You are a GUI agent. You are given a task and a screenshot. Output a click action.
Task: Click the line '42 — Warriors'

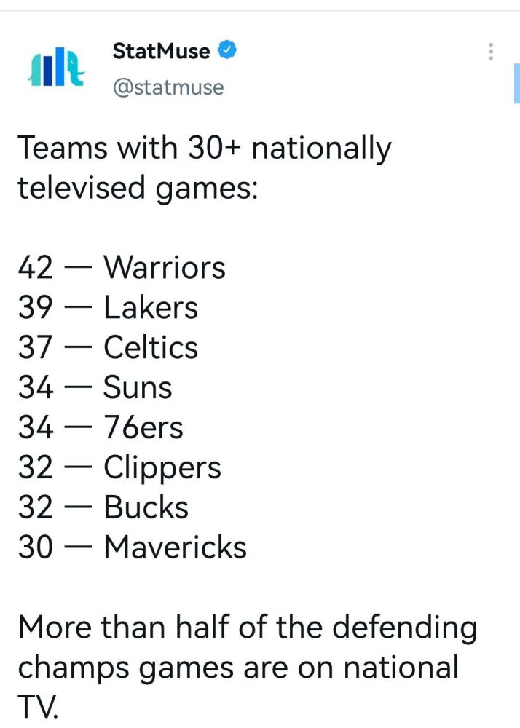pos(122,267)
